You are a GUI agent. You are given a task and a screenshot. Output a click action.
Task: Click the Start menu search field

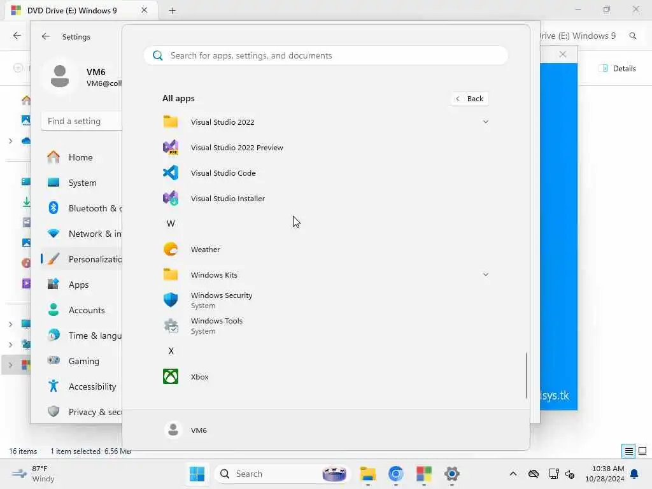(325, 56)
